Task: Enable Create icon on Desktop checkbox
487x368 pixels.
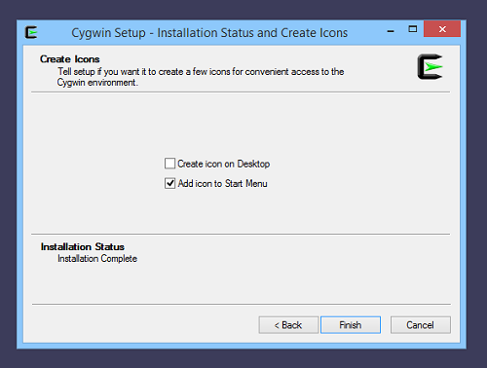Action: [x=169, y=164]
